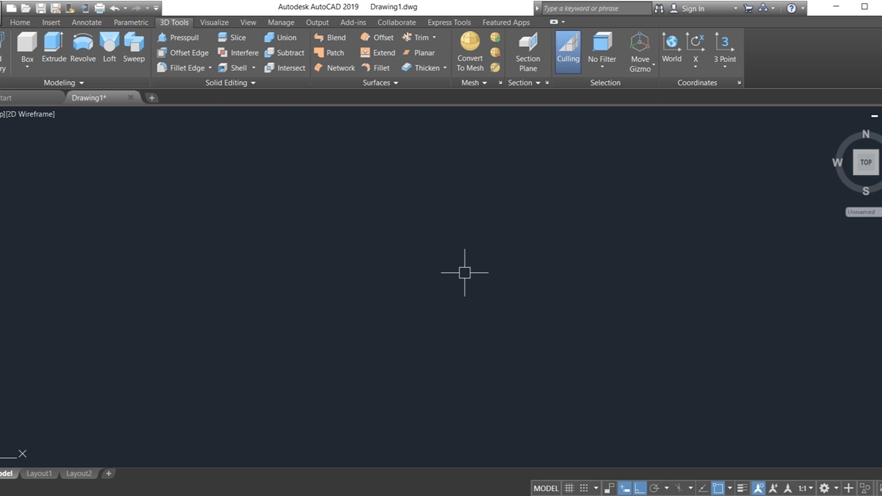The height and width of the screenshot is (496, 882).
Task: Click the TOP face of ViewCube
Action: (x=865, y=163)
